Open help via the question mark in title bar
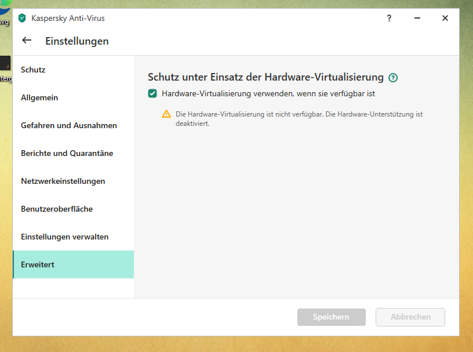473x352 pixels. click(389, 18)
